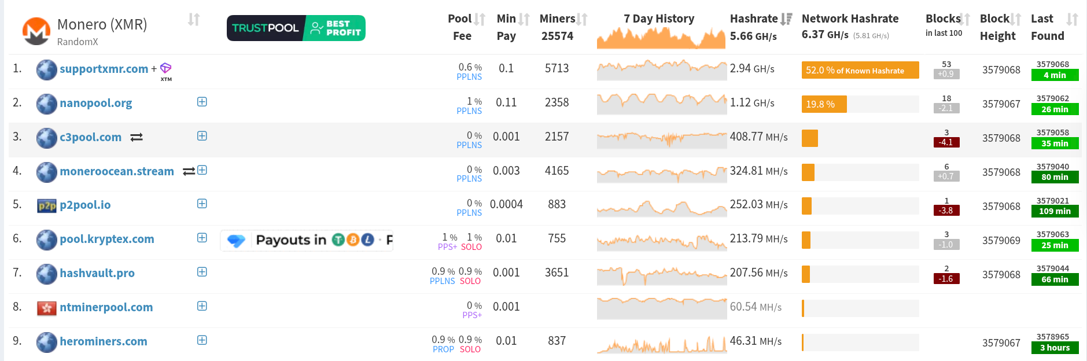Click the Monero coin logo icon
This screenshot has width=1087, height=361.
36,31
